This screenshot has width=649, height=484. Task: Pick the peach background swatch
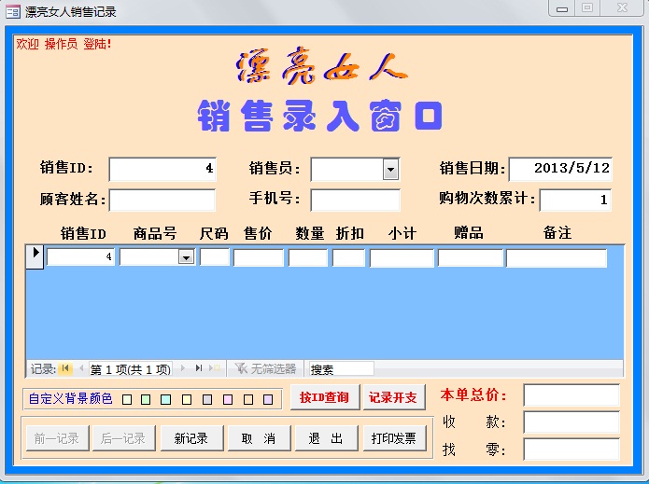(248, 399)
